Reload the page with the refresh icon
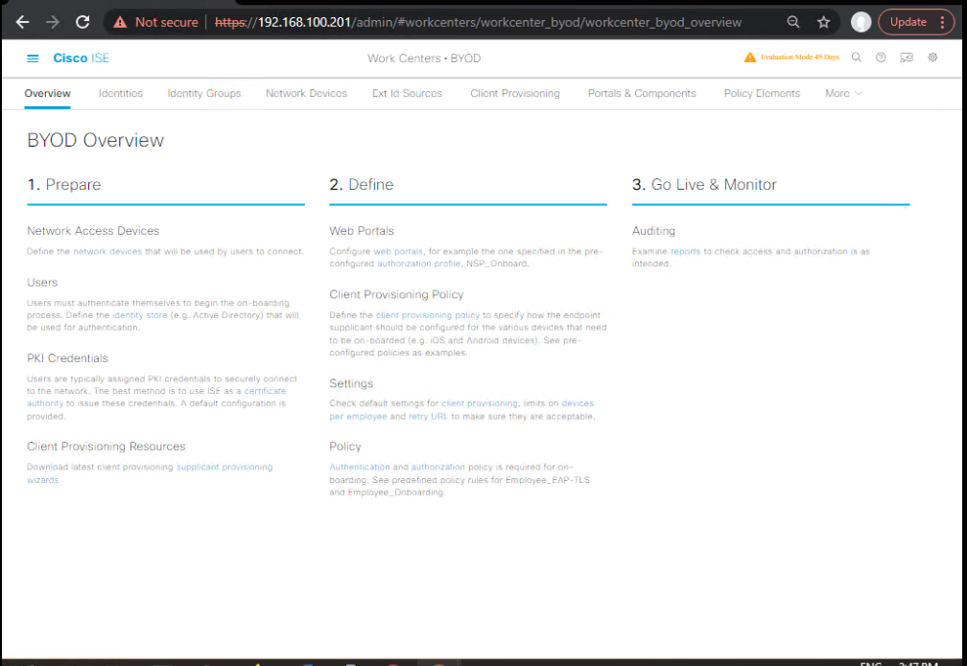Viewport: 967px width, 666px height. [x=83, y=22]
